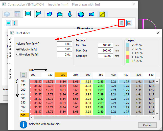Click the blue info icon
Image resolution: width=163 pixels, height=131 pixels.
point(24,124)
